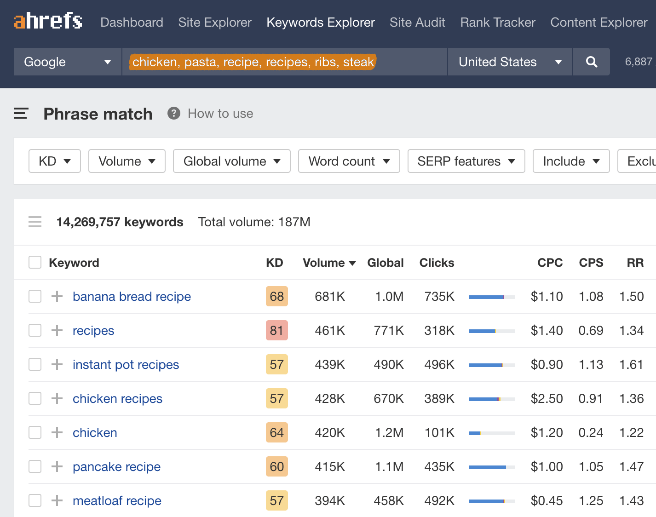Click the plus icon for banana bread recipe
656x517 pixels.
coord(57,296)
